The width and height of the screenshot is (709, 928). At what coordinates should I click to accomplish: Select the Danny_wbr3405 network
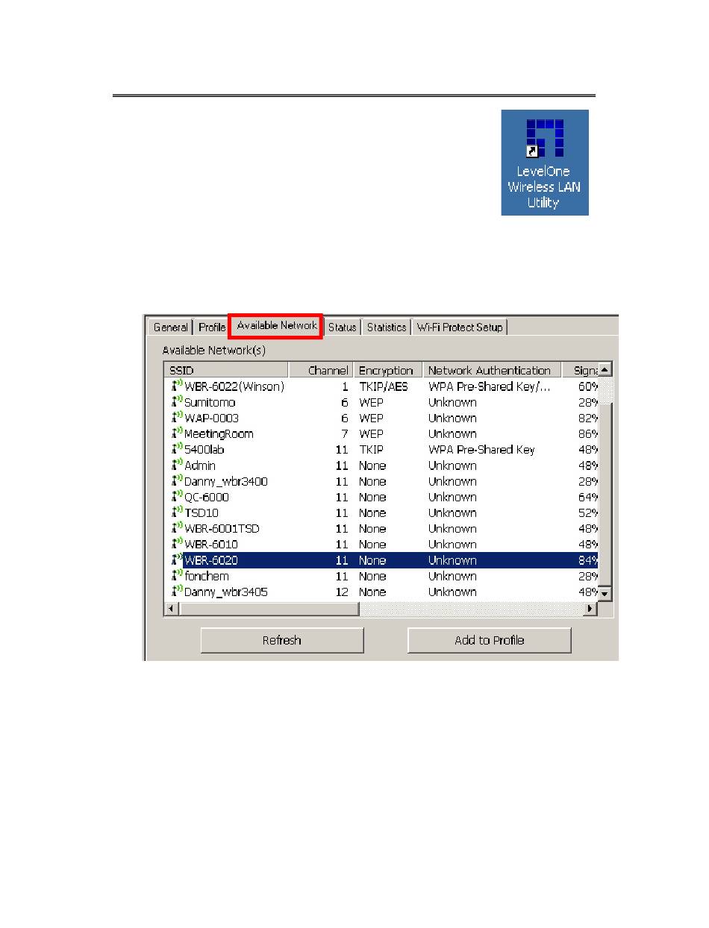(225, 592)
